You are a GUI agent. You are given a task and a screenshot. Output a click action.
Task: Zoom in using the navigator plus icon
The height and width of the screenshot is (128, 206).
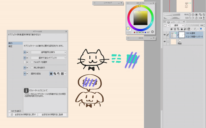(193, 15)
